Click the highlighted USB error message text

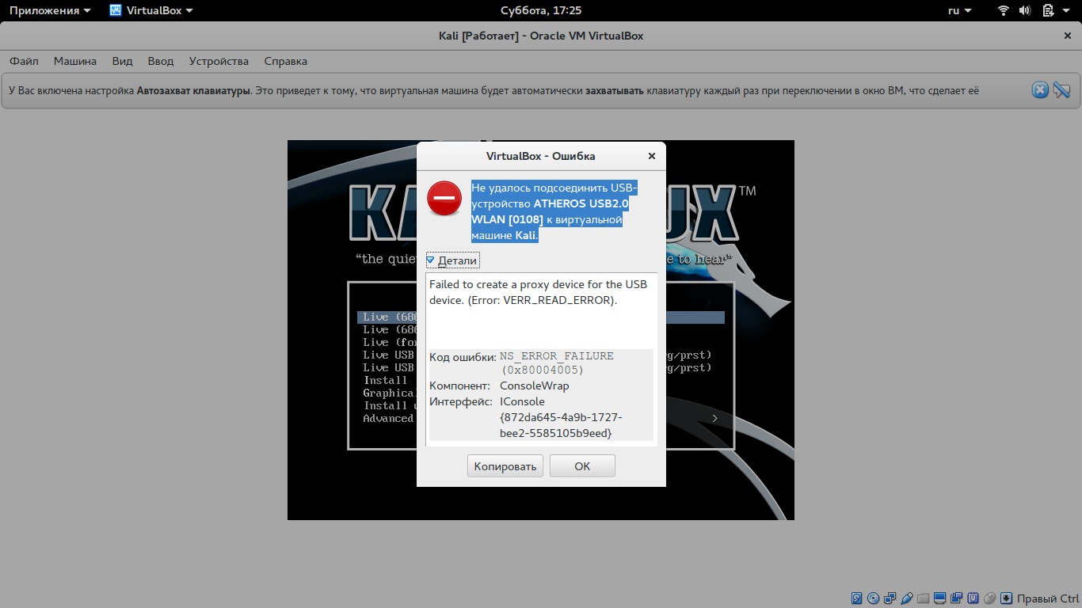(554, 211)
